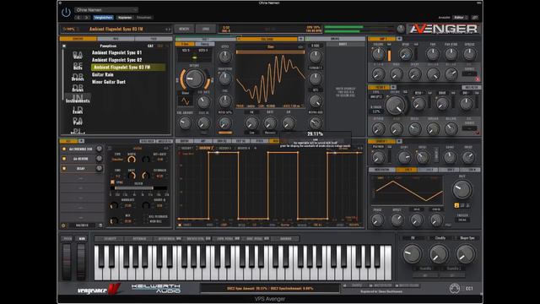Add a mod envelope with plus icon
Viewport: 540px width, 304px height.
(x=255, y=149)
